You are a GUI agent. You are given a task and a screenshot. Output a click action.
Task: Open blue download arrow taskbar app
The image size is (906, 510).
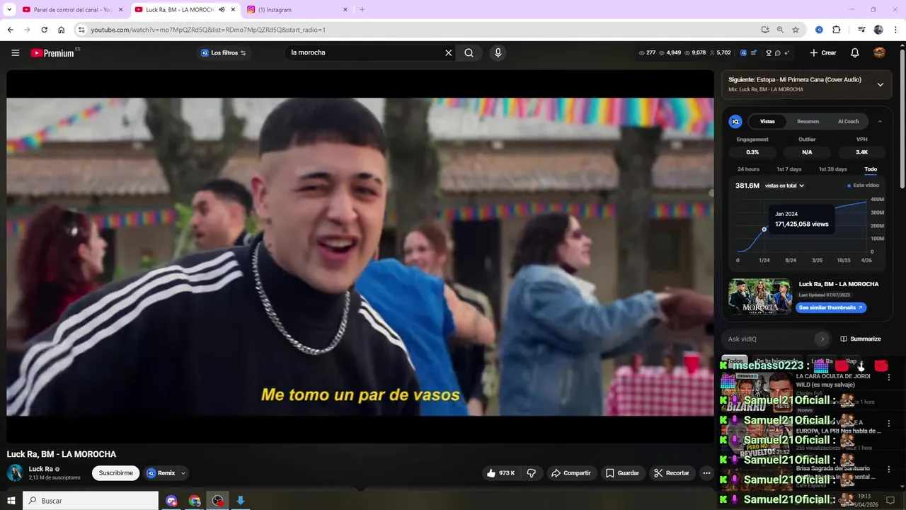[240, 501]
